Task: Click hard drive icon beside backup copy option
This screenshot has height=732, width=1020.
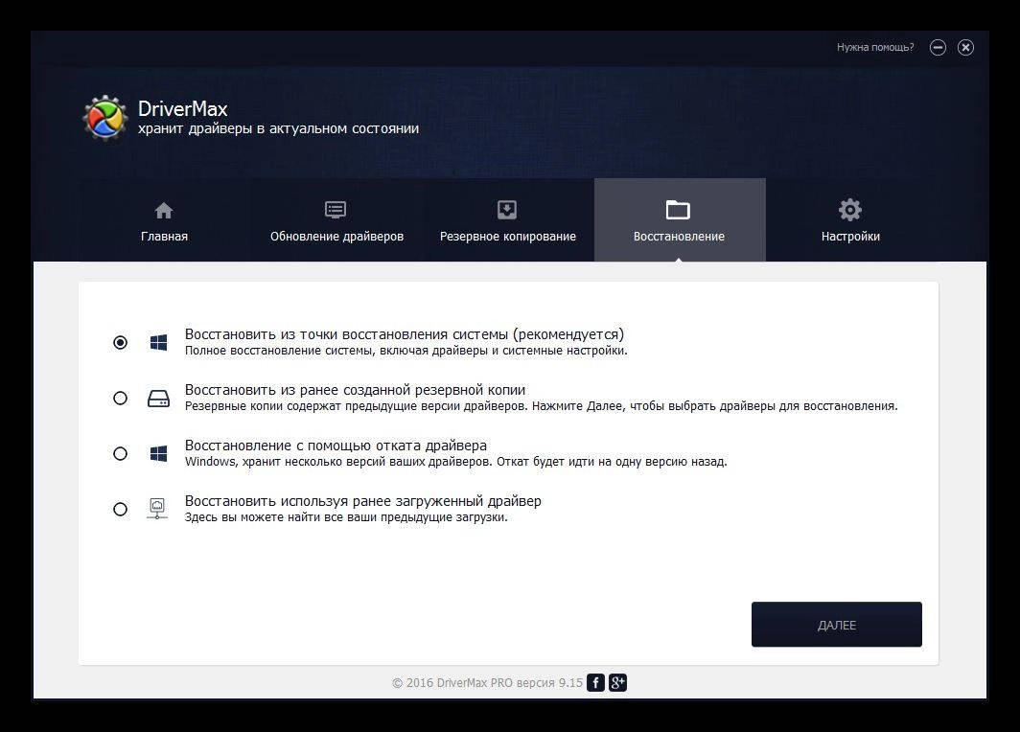Action: click(x=158, y=398)
